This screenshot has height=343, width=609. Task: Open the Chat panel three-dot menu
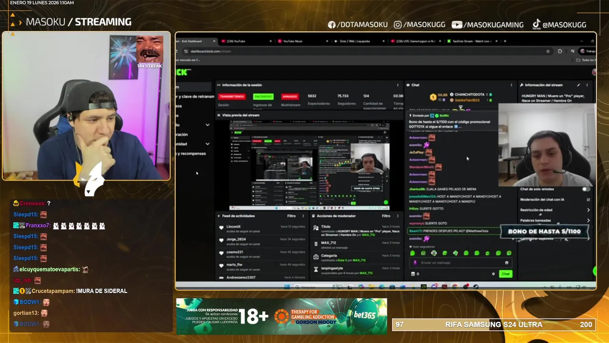[x=511, y=85]
